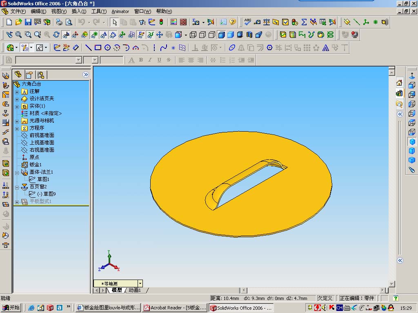Select the Line sketch tool
This screenshot has width=418, height=313.
(89, 48)
